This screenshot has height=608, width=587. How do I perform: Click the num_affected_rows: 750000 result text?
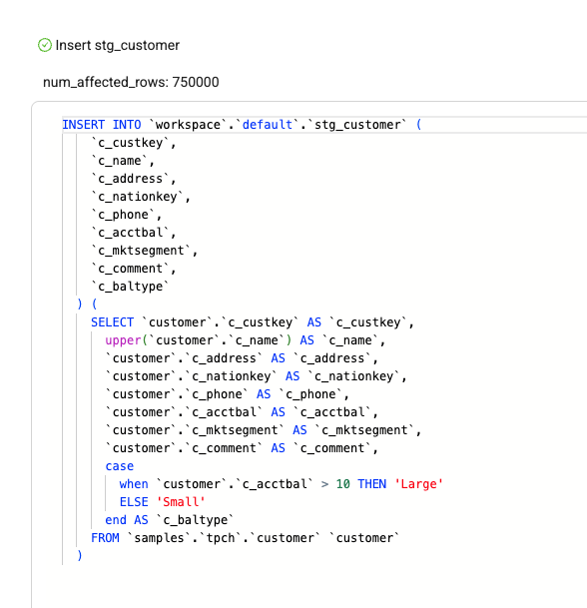tap(131, 82)
